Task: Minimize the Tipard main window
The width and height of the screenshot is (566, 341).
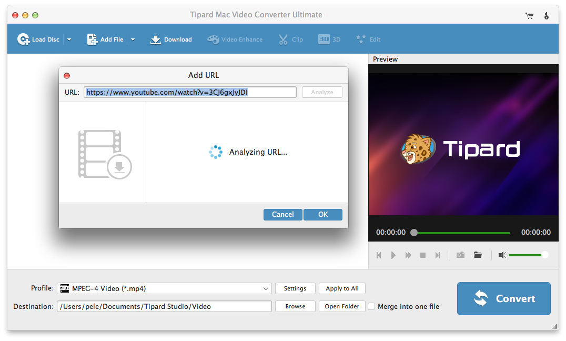Action: [25, 15]
